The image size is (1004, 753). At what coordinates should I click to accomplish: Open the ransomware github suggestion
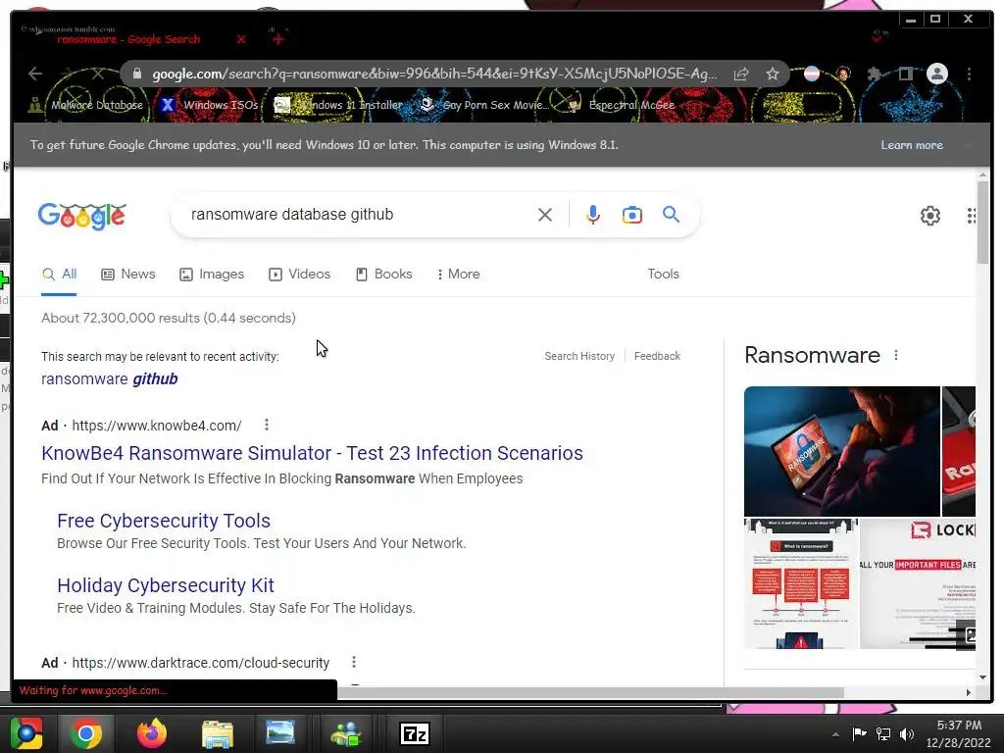pyautogui.click(x=110, y=379)
